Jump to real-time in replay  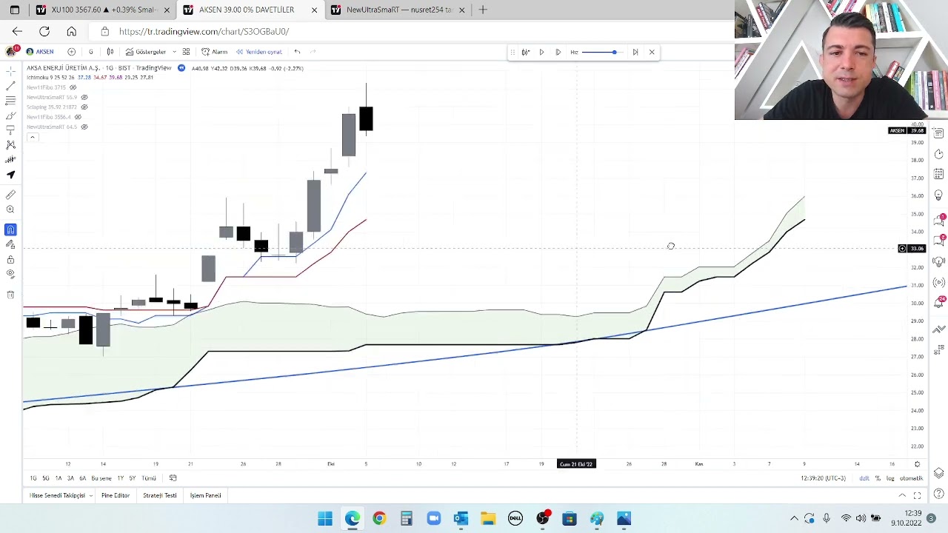[x=635, y=52]
